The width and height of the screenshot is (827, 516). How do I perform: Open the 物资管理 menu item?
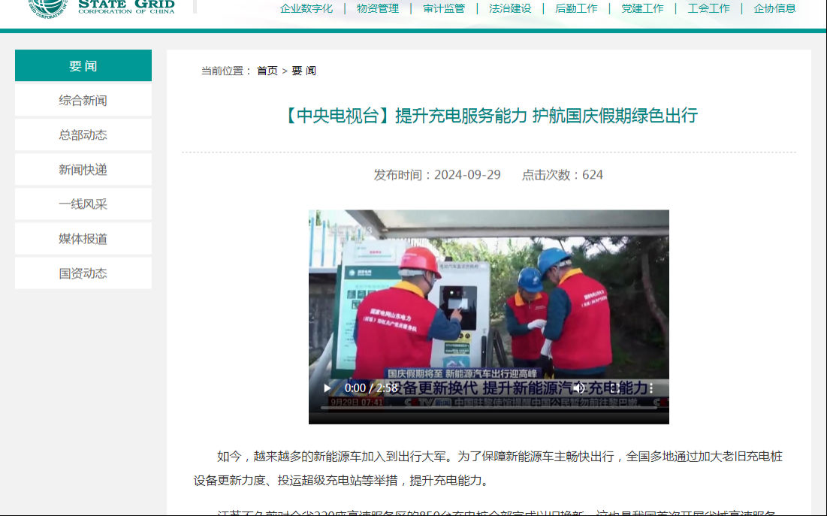point(378,8)
